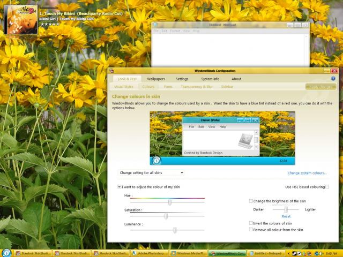Click inside the Notepad text area
This screenshot has height=257, width=343.
pyautogui.click(x=228, y=50)
